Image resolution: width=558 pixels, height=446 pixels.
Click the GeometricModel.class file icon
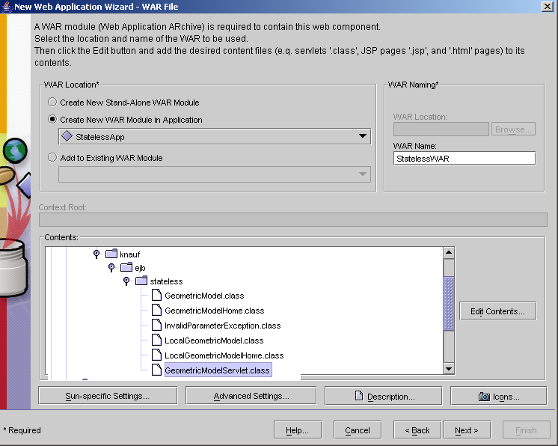click(x=156, y=296)
